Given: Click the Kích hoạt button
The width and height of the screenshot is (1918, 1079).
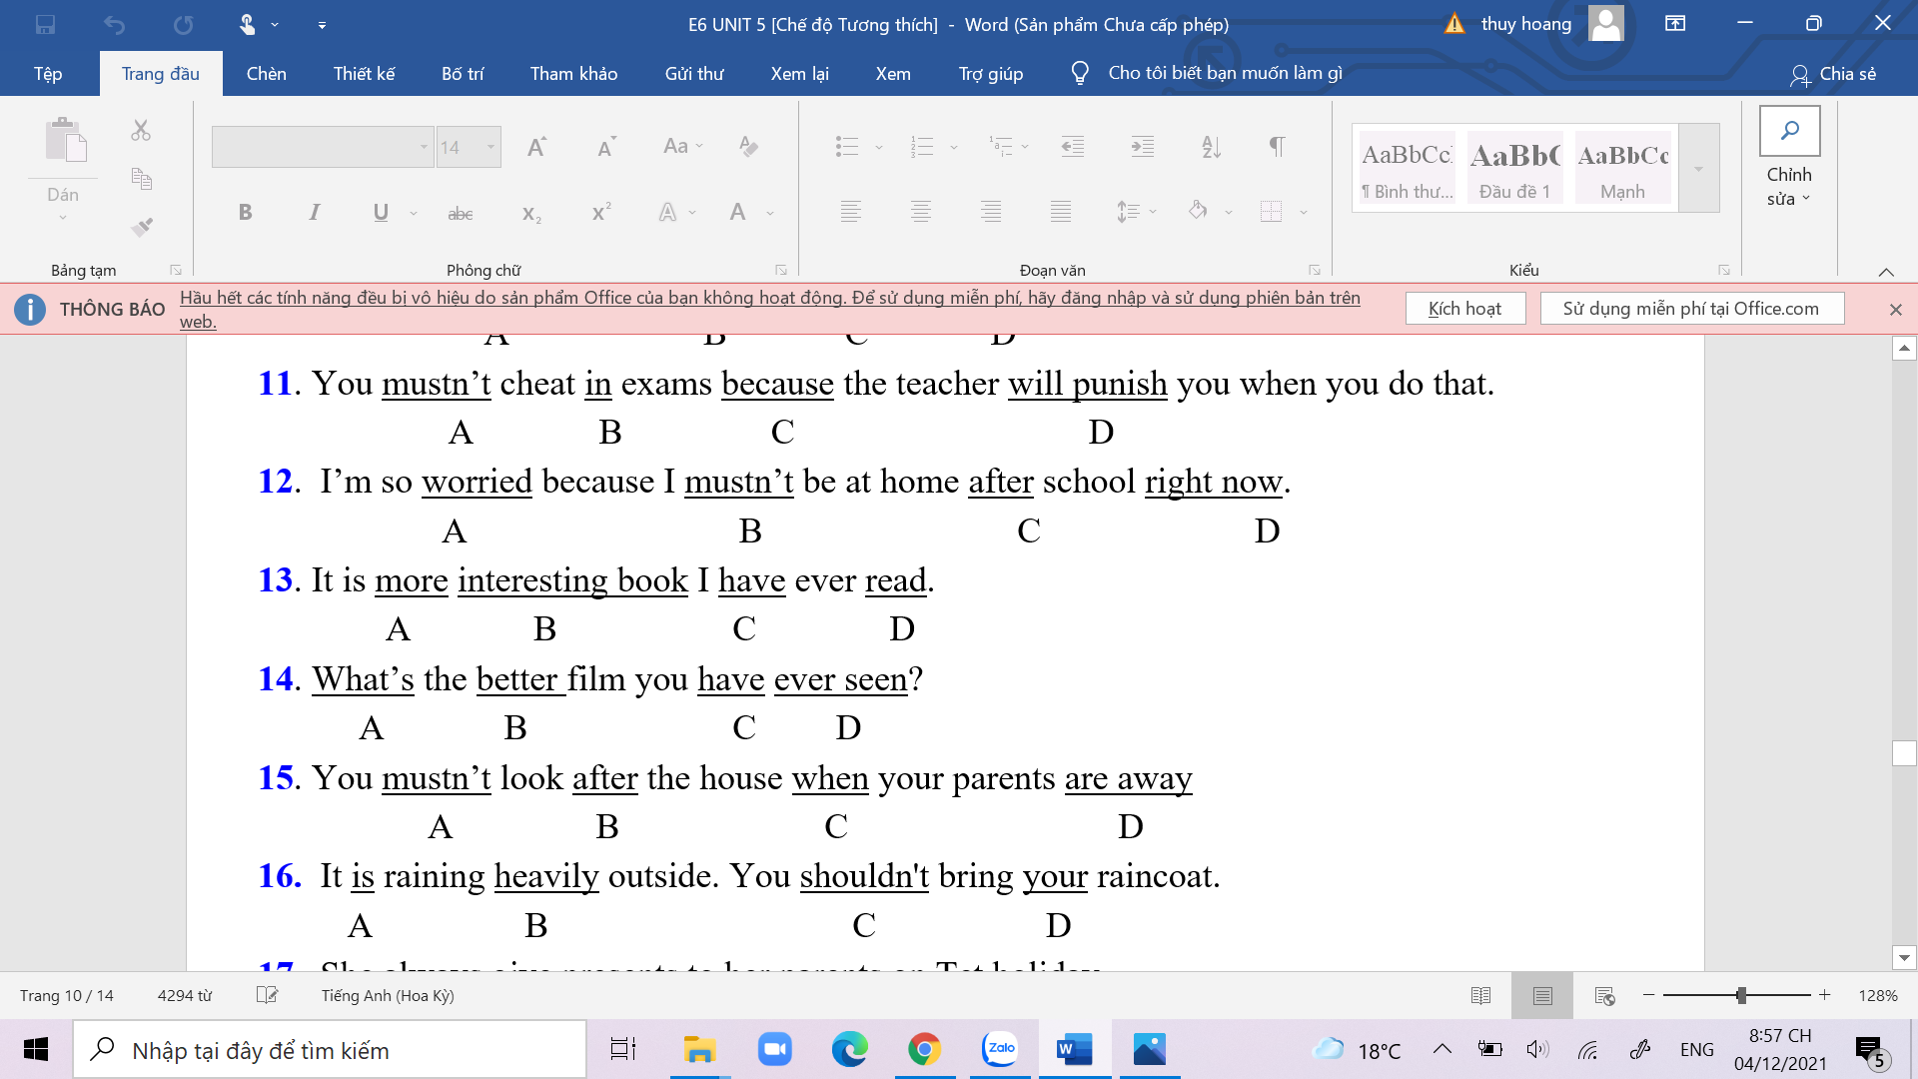Looking at the screenshot, I should pos(1465,309).
